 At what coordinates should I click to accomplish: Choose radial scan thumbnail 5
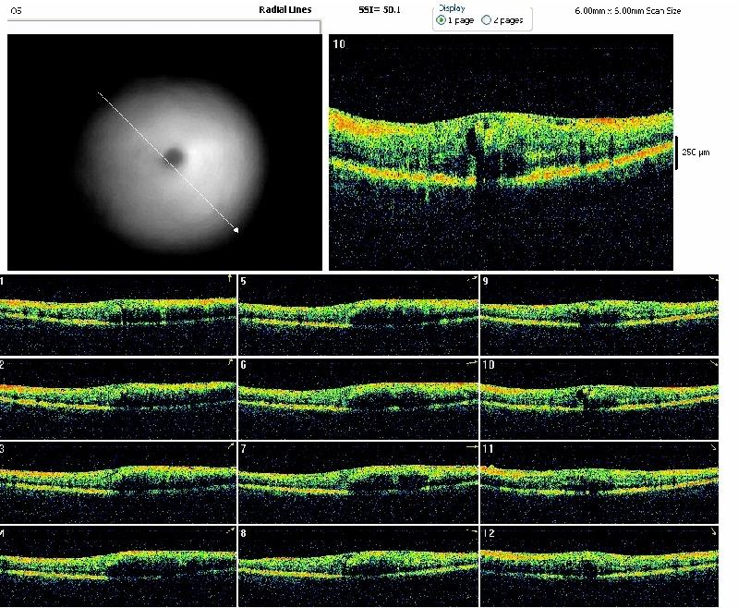tap(358, 315)
